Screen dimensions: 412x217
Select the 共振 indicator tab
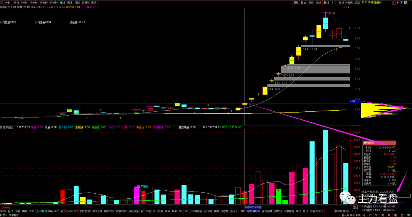coord(24,211)
